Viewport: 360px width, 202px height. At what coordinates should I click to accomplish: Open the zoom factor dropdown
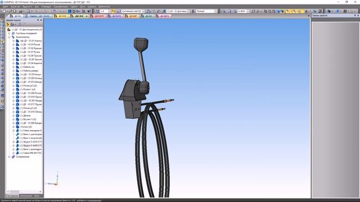pyautogui.click(x=248, y=11)
